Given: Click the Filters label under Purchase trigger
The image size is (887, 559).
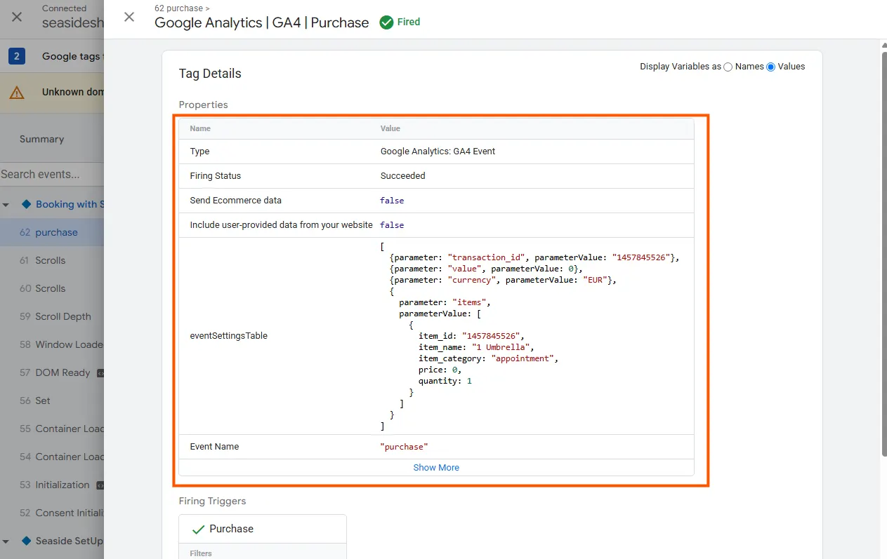Looking at the screenshot, I should coord(201,553).
